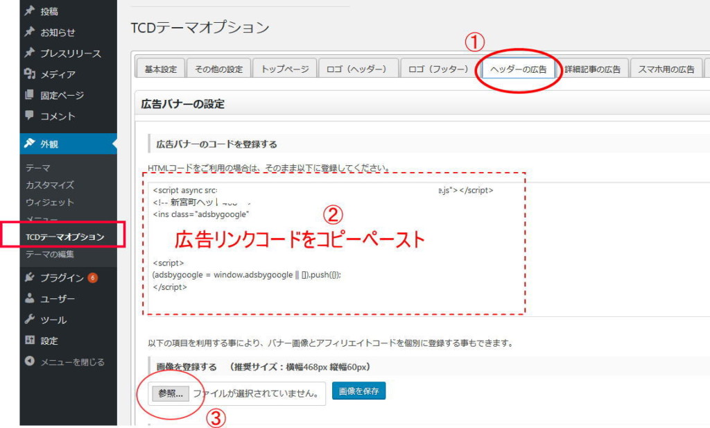Viewport: 710px width, 428px height.
Task: Click the orange update badge on プラグイン
Action: [x=93, y=277]
